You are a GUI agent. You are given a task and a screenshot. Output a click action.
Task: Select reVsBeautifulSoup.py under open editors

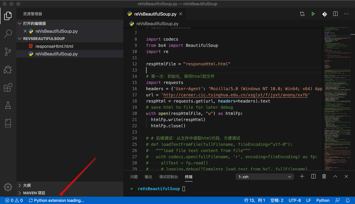point(70,31)
